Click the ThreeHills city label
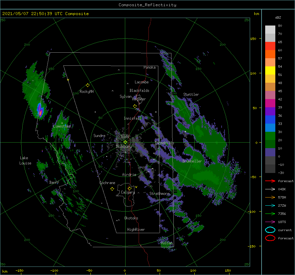Image resolution: width=295 pixels, height=275 pixels. [x=165, y=143]
